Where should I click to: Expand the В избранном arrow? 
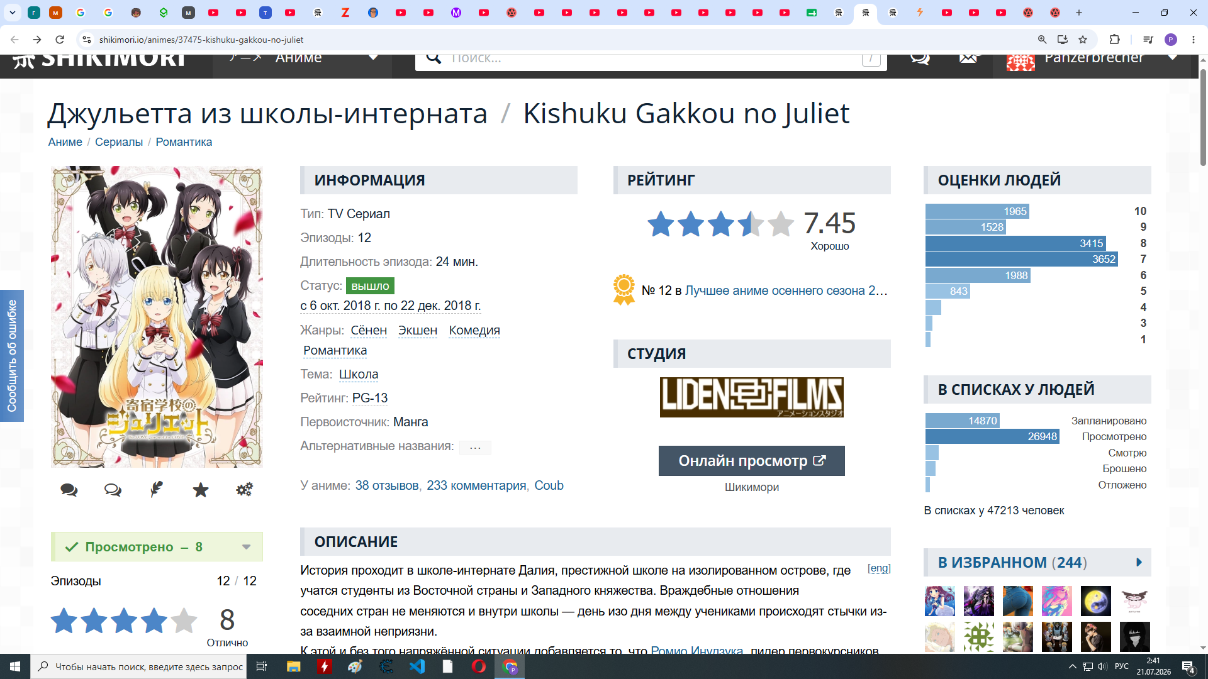(x=1139, y=563)
